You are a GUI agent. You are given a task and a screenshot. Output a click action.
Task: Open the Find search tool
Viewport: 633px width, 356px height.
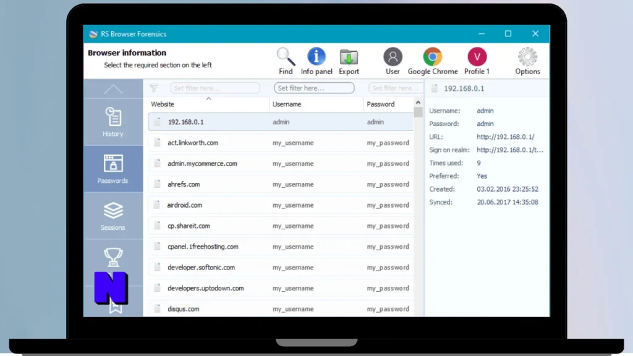click(286, 61)
